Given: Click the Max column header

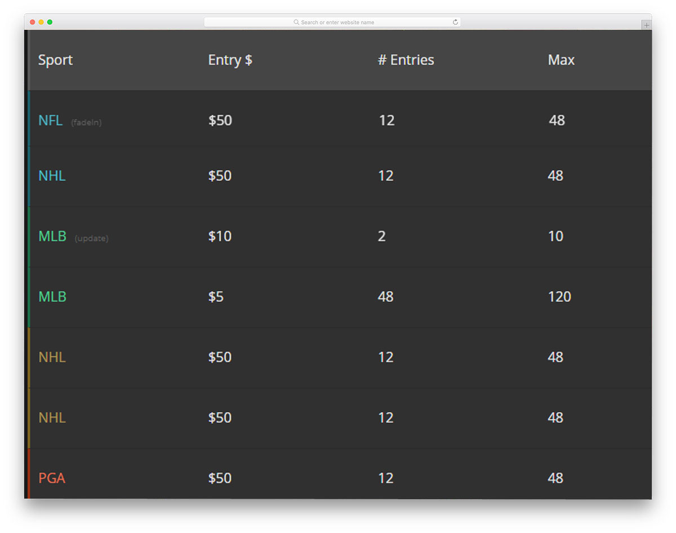Looking at the screenshot, I should click(561, 60).
